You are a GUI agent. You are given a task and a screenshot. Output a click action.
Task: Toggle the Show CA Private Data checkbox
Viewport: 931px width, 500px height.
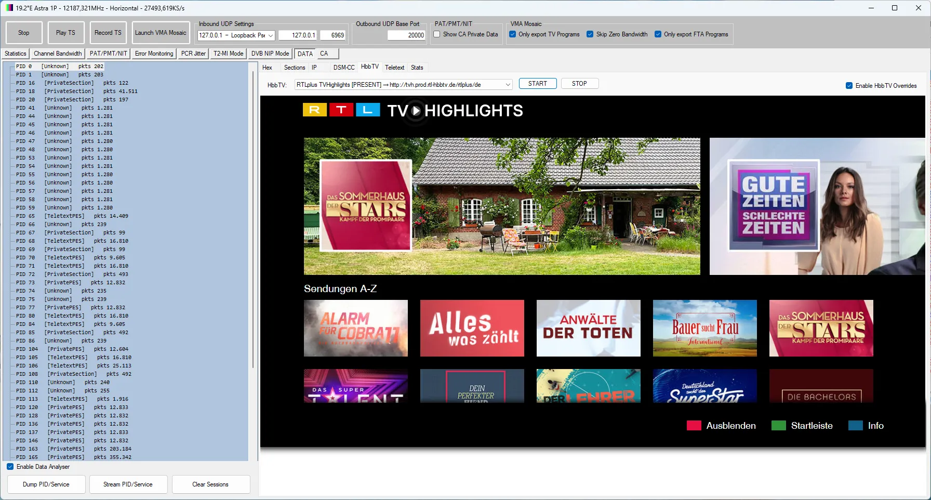(x=437, y=34)
